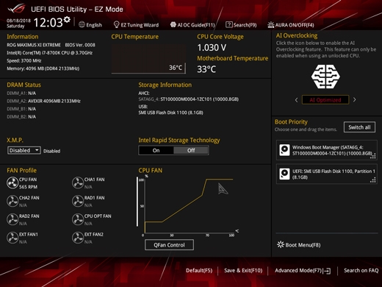The width and height of the screenshot is (382, 287).
Task: Open the settings gear beside the clock
Action: click(x=67, y=20)
